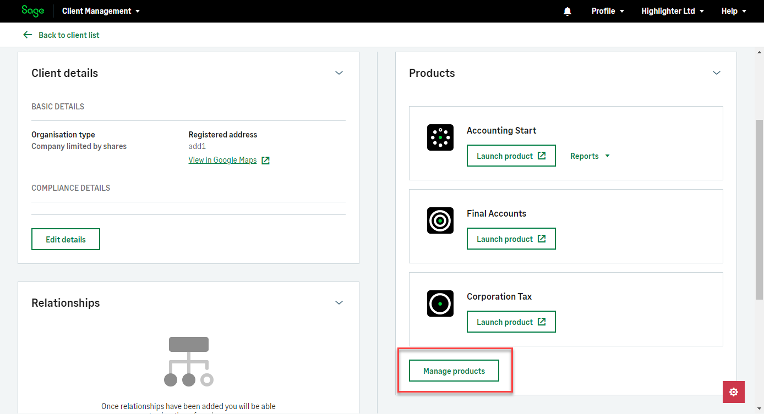Collapse the Products panel
This screenshot has height=414, width=764.
[x=716, y=73]
